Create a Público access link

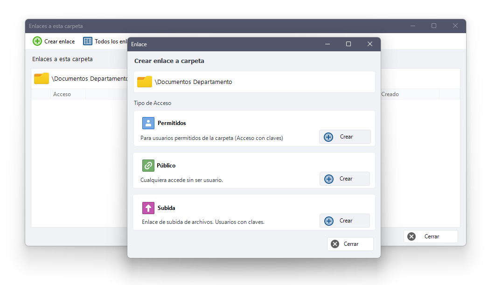click(x=345, y=179)
